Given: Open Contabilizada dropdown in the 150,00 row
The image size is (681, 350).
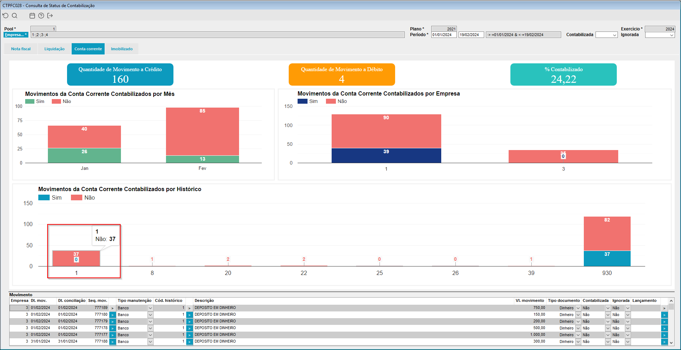Looking at the screenshot, I should (x=608, y=315).
